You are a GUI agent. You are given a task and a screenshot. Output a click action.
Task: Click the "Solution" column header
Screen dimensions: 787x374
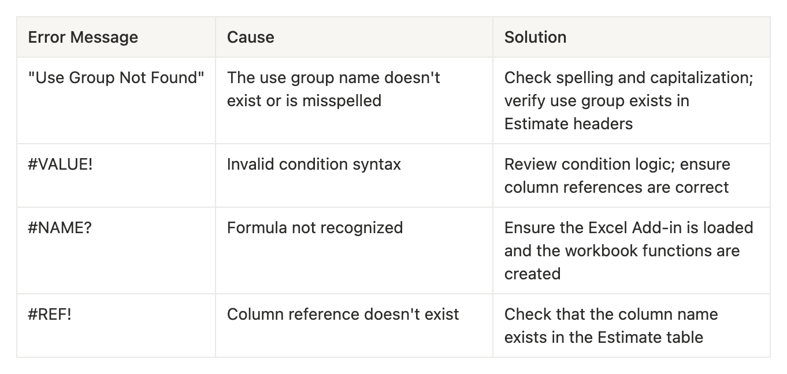pyautogui.click(x=535, y=38)
